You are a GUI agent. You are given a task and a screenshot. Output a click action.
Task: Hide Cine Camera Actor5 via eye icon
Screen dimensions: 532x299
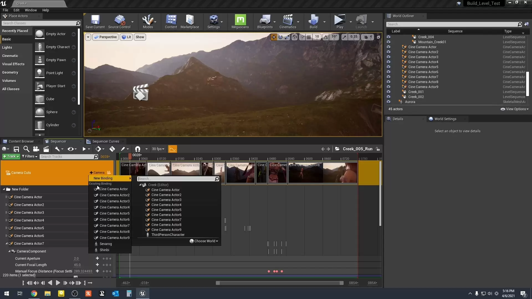388,67
